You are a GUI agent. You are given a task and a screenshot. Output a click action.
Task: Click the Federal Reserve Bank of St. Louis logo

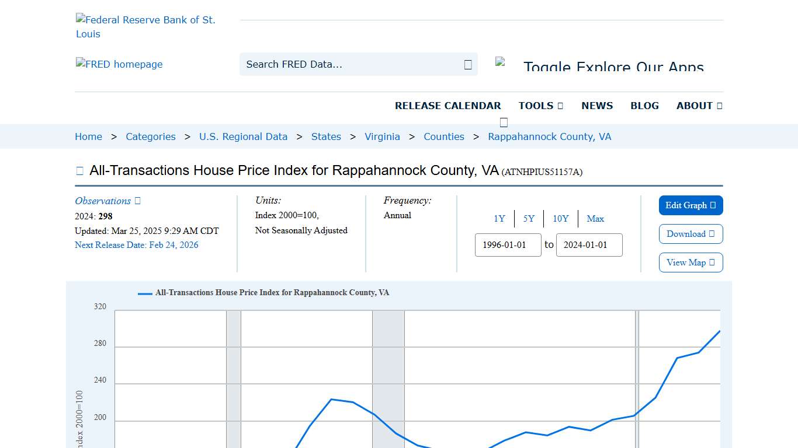146,26
